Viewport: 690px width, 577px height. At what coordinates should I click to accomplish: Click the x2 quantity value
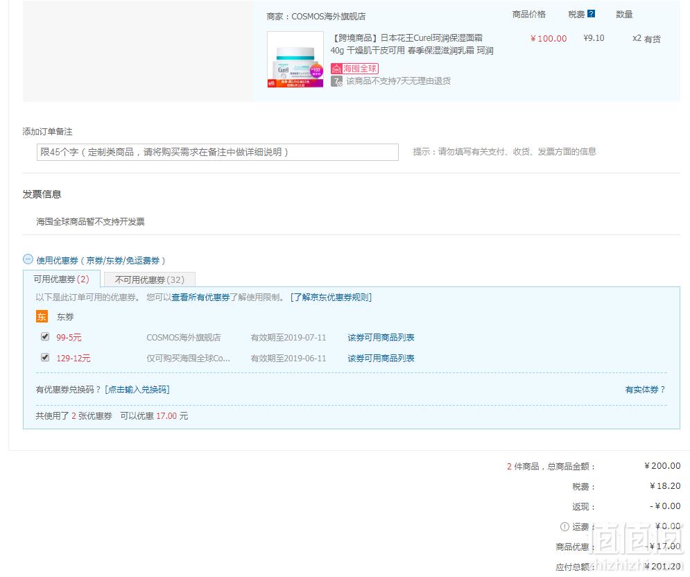point(637,38)
